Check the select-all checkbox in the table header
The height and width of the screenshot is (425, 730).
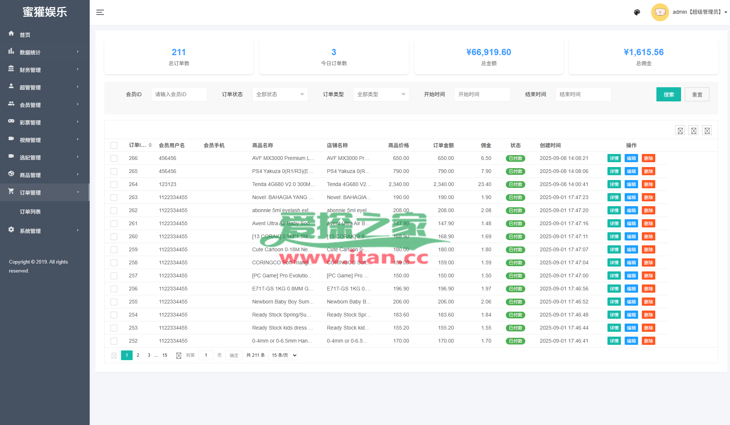pyautogui.click(x=114, y=145)
